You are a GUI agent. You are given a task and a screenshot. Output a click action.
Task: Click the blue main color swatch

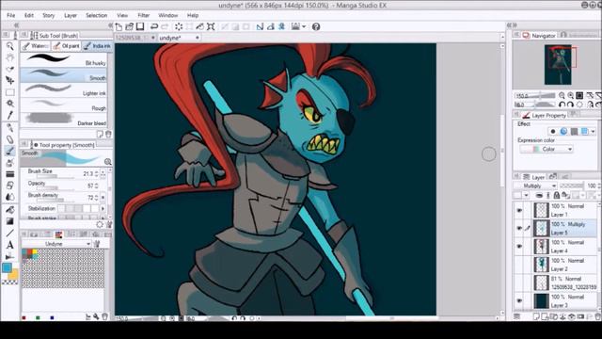click(7, 267)
